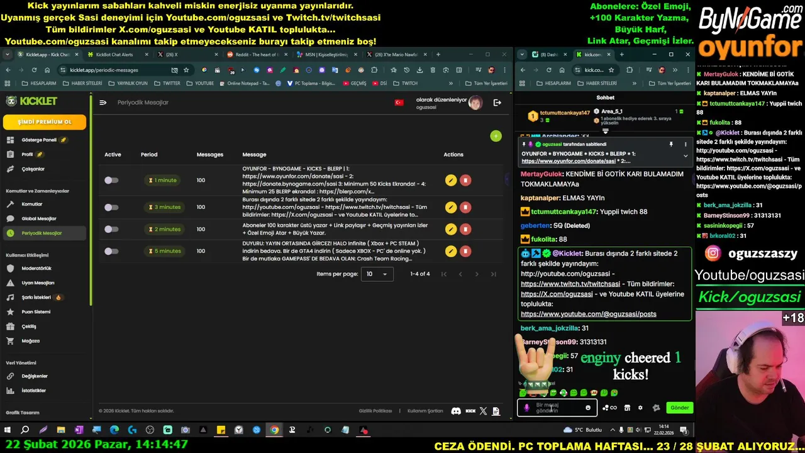Click Kick chat message input field
The image size is (805, 453).
pos(557,408)
